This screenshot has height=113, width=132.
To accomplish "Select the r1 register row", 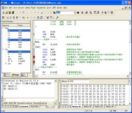I will [19, 33].
